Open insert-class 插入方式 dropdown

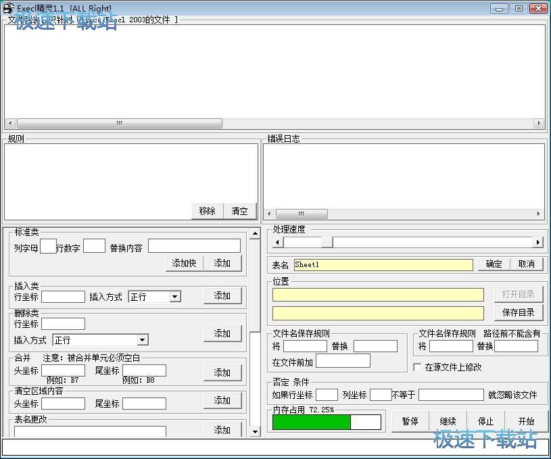[x=174, y=296]
